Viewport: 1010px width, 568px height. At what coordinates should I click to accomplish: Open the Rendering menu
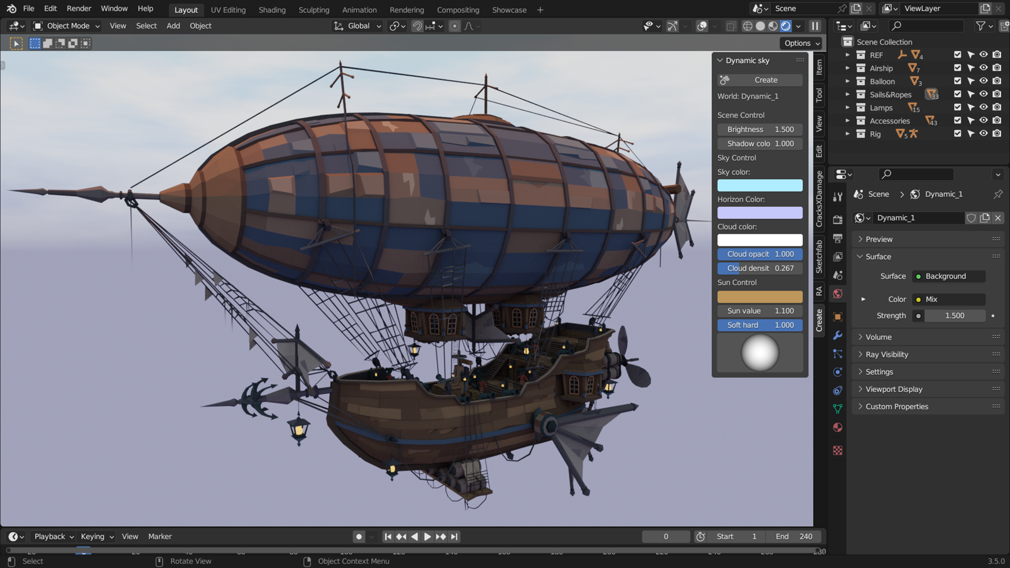click(406, 9)
